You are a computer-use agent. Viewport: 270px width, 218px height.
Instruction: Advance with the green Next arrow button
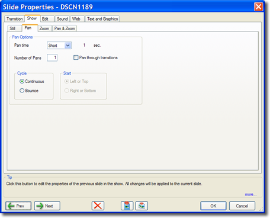47,206
